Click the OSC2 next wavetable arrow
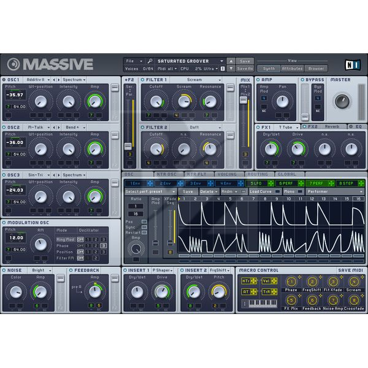 59,128
